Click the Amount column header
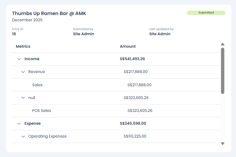The height and width of the screenshot is (157, 236). tap(128, 47)
